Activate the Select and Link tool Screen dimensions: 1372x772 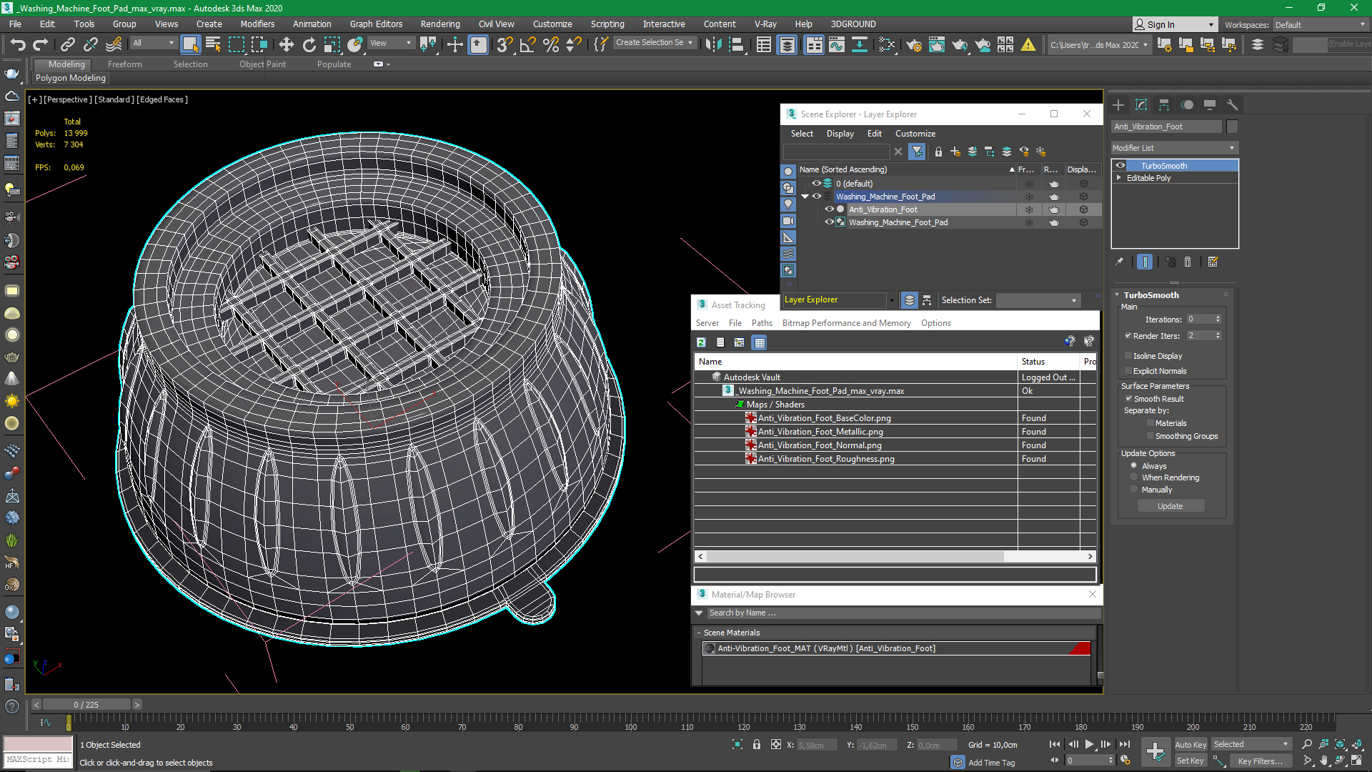click(67, 45)
